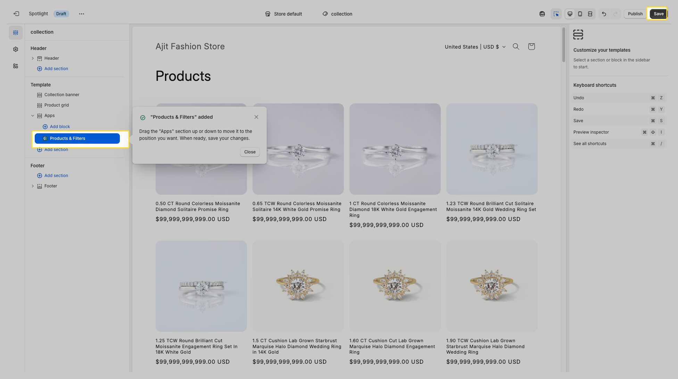Open the cart icon in preview

(x=531, y=46)
